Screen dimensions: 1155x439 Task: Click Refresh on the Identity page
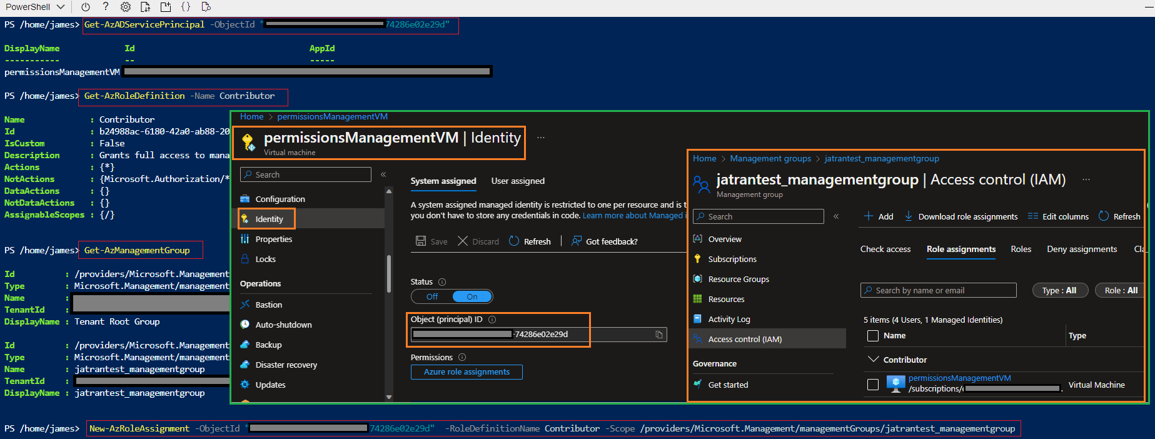pos(530,241)
